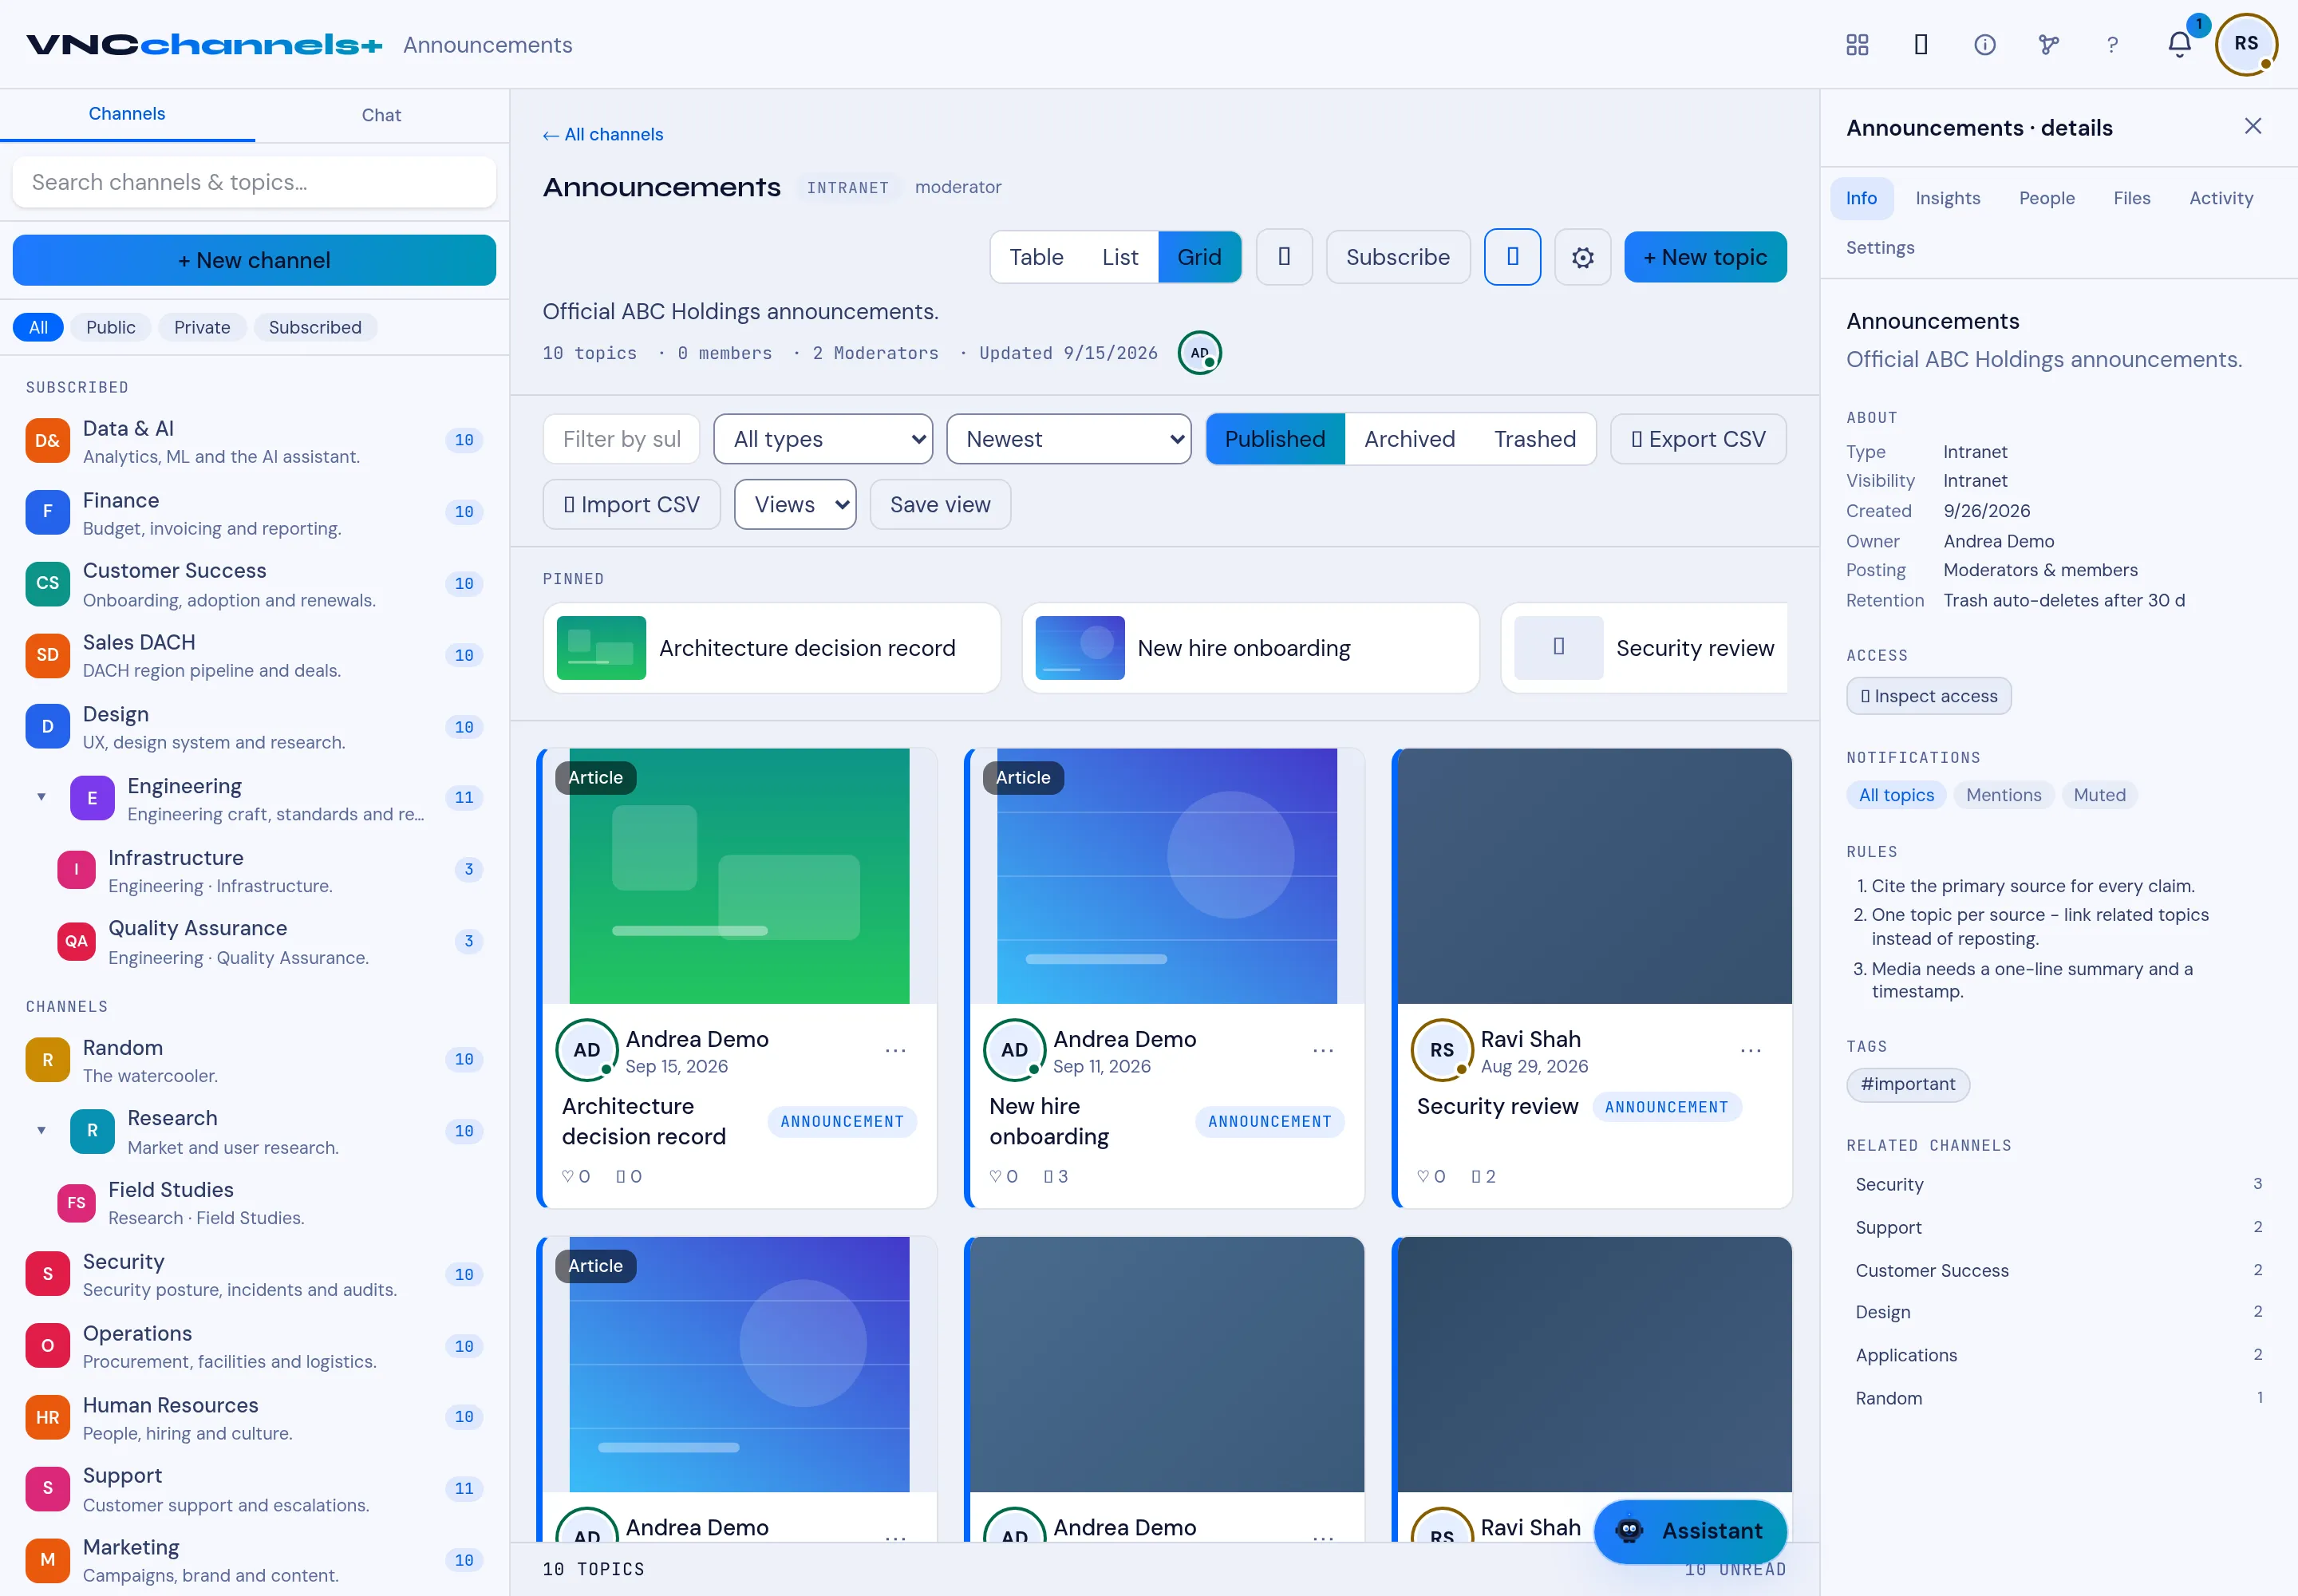Close the Announcements details panel

point(2252,126)
